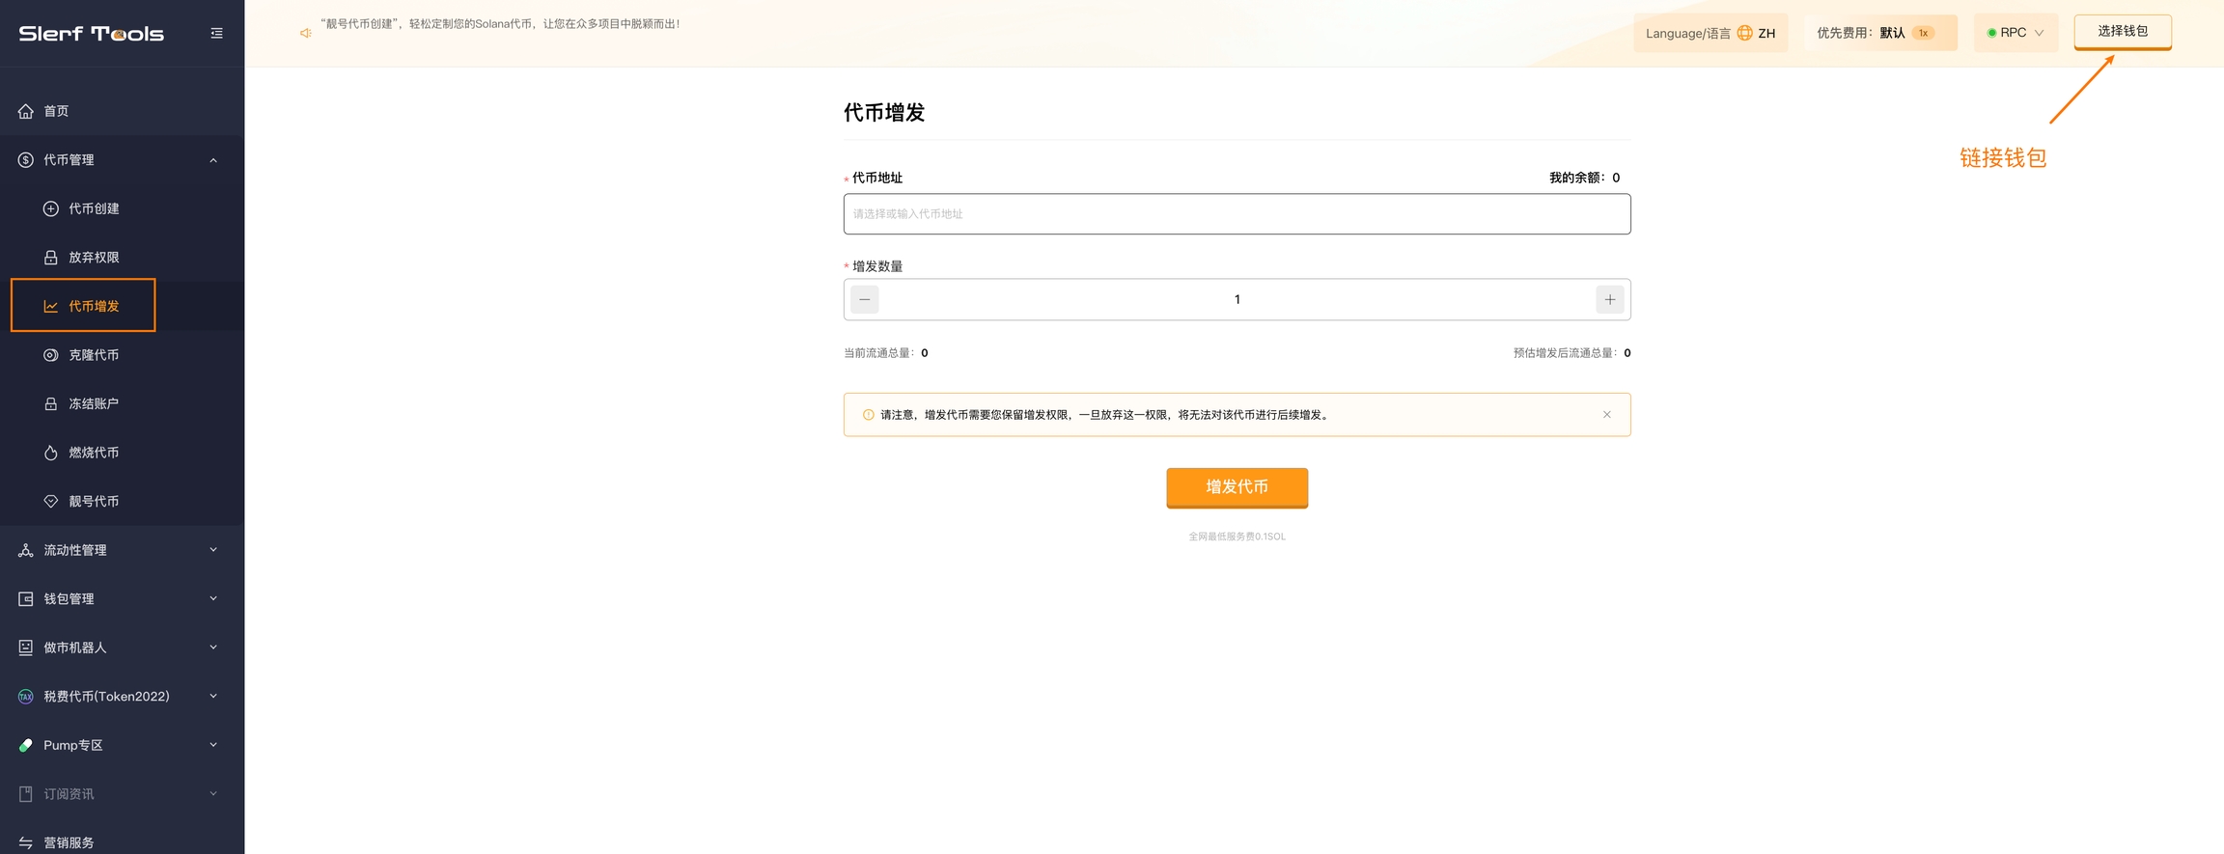The image size is (2224, 854).
Task: Collapse the sidebar with the menu fold icon
Action: click(216, 33)
